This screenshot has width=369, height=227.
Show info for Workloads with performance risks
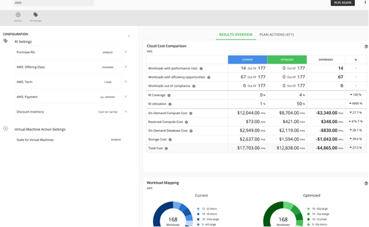[201, 69]
